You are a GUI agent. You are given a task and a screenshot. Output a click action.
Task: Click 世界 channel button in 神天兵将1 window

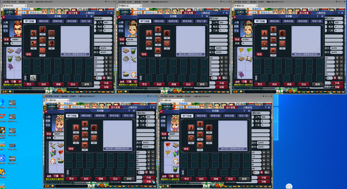[5, 91]
